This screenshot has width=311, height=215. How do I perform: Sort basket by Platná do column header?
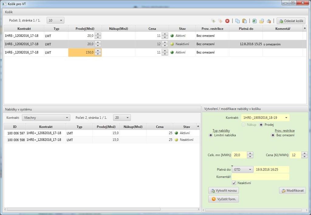(x=246, y=29)
